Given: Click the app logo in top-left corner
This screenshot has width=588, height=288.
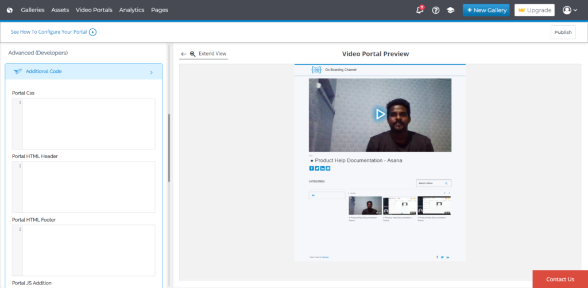Looking at the screenshot, I should pyautogui.click(x=10, y=10).
